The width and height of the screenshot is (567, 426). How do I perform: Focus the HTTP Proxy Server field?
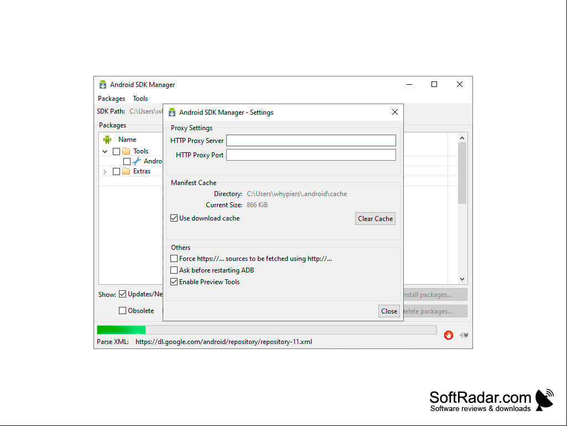click(x=311, y=141)
